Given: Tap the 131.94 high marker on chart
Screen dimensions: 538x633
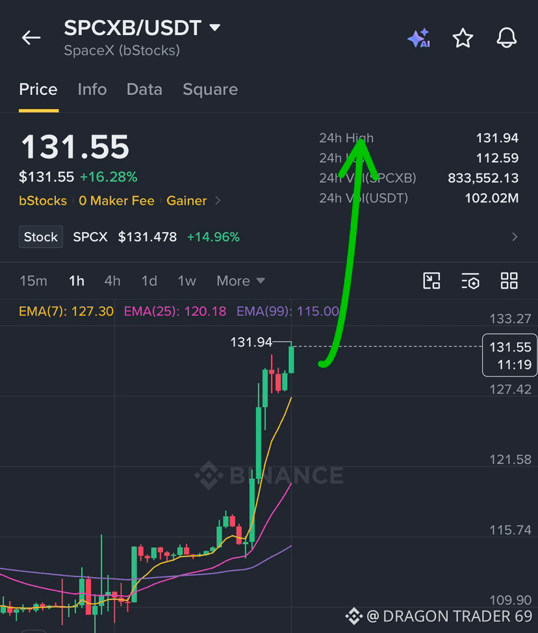Looking at the screenshot, I should pos(251,342).
